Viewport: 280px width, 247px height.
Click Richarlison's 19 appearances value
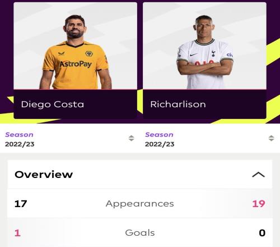259,204
